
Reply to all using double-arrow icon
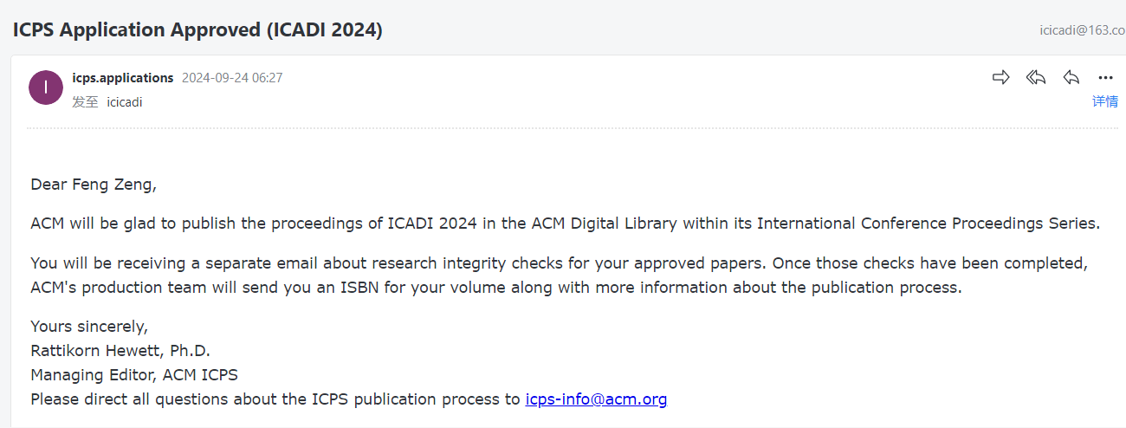point(1036,78)
